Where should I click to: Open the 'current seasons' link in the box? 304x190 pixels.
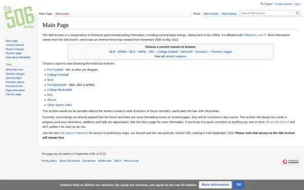[176, 57]
